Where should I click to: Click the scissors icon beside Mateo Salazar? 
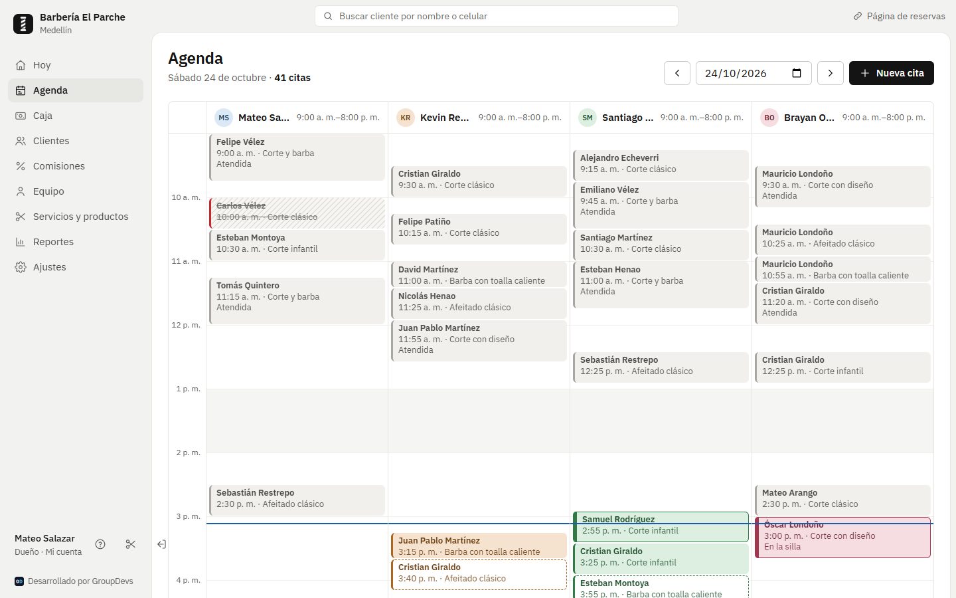[x=131, y=544]
